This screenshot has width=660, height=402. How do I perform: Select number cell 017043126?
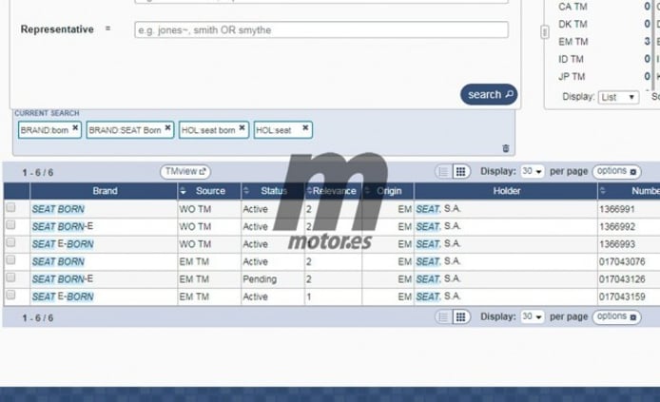(622, 278)
